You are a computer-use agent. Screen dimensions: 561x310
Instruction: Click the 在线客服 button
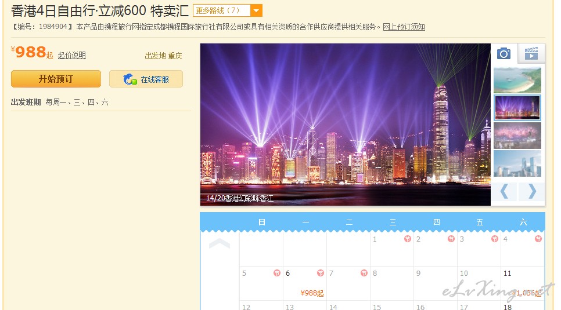[x=146, y=79]
